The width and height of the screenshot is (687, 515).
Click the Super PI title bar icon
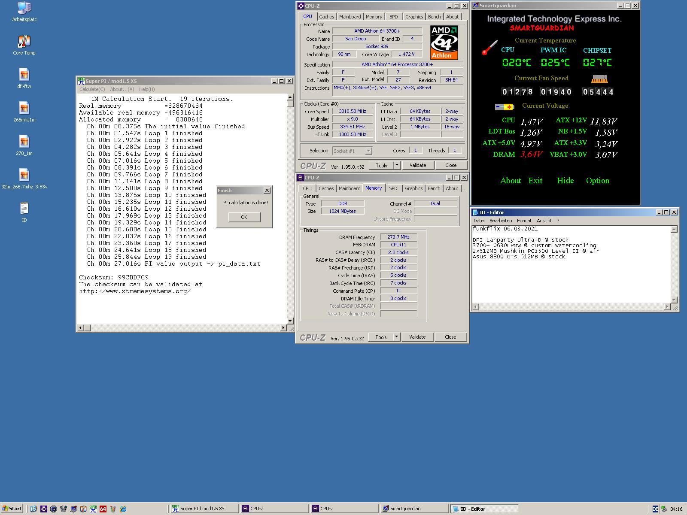pos(81,81)
